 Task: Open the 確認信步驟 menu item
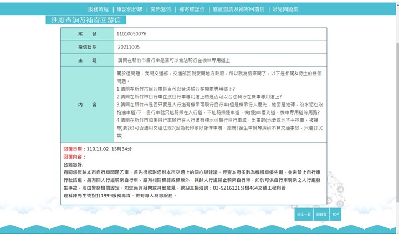tap(130, 9)
